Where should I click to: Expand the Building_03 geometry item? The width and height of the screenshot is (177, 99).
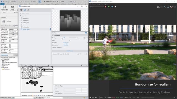coord(20,23)
